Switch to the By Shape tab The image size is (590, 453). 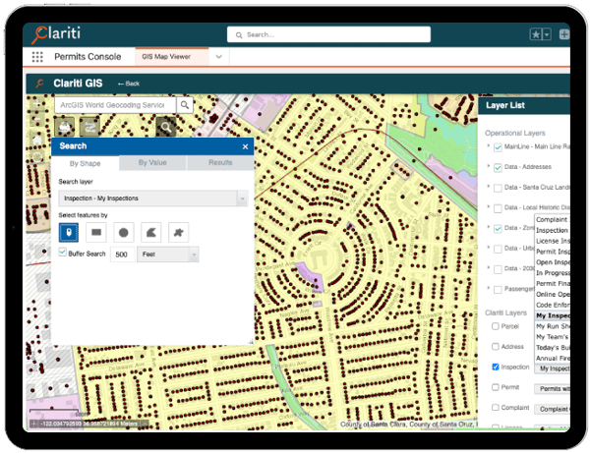click(85, 163)
